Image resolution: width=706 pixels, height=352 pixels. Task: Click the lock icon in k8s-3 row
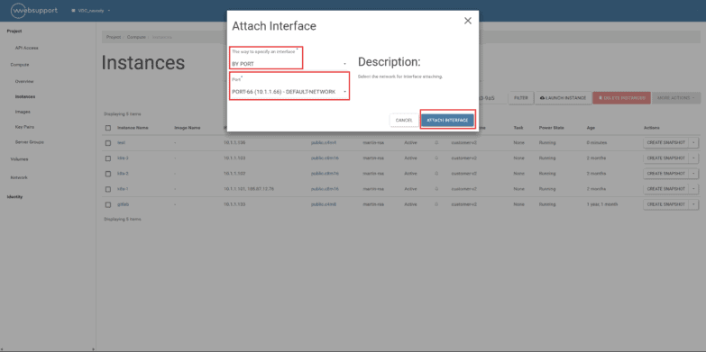[x=436, y=158]
